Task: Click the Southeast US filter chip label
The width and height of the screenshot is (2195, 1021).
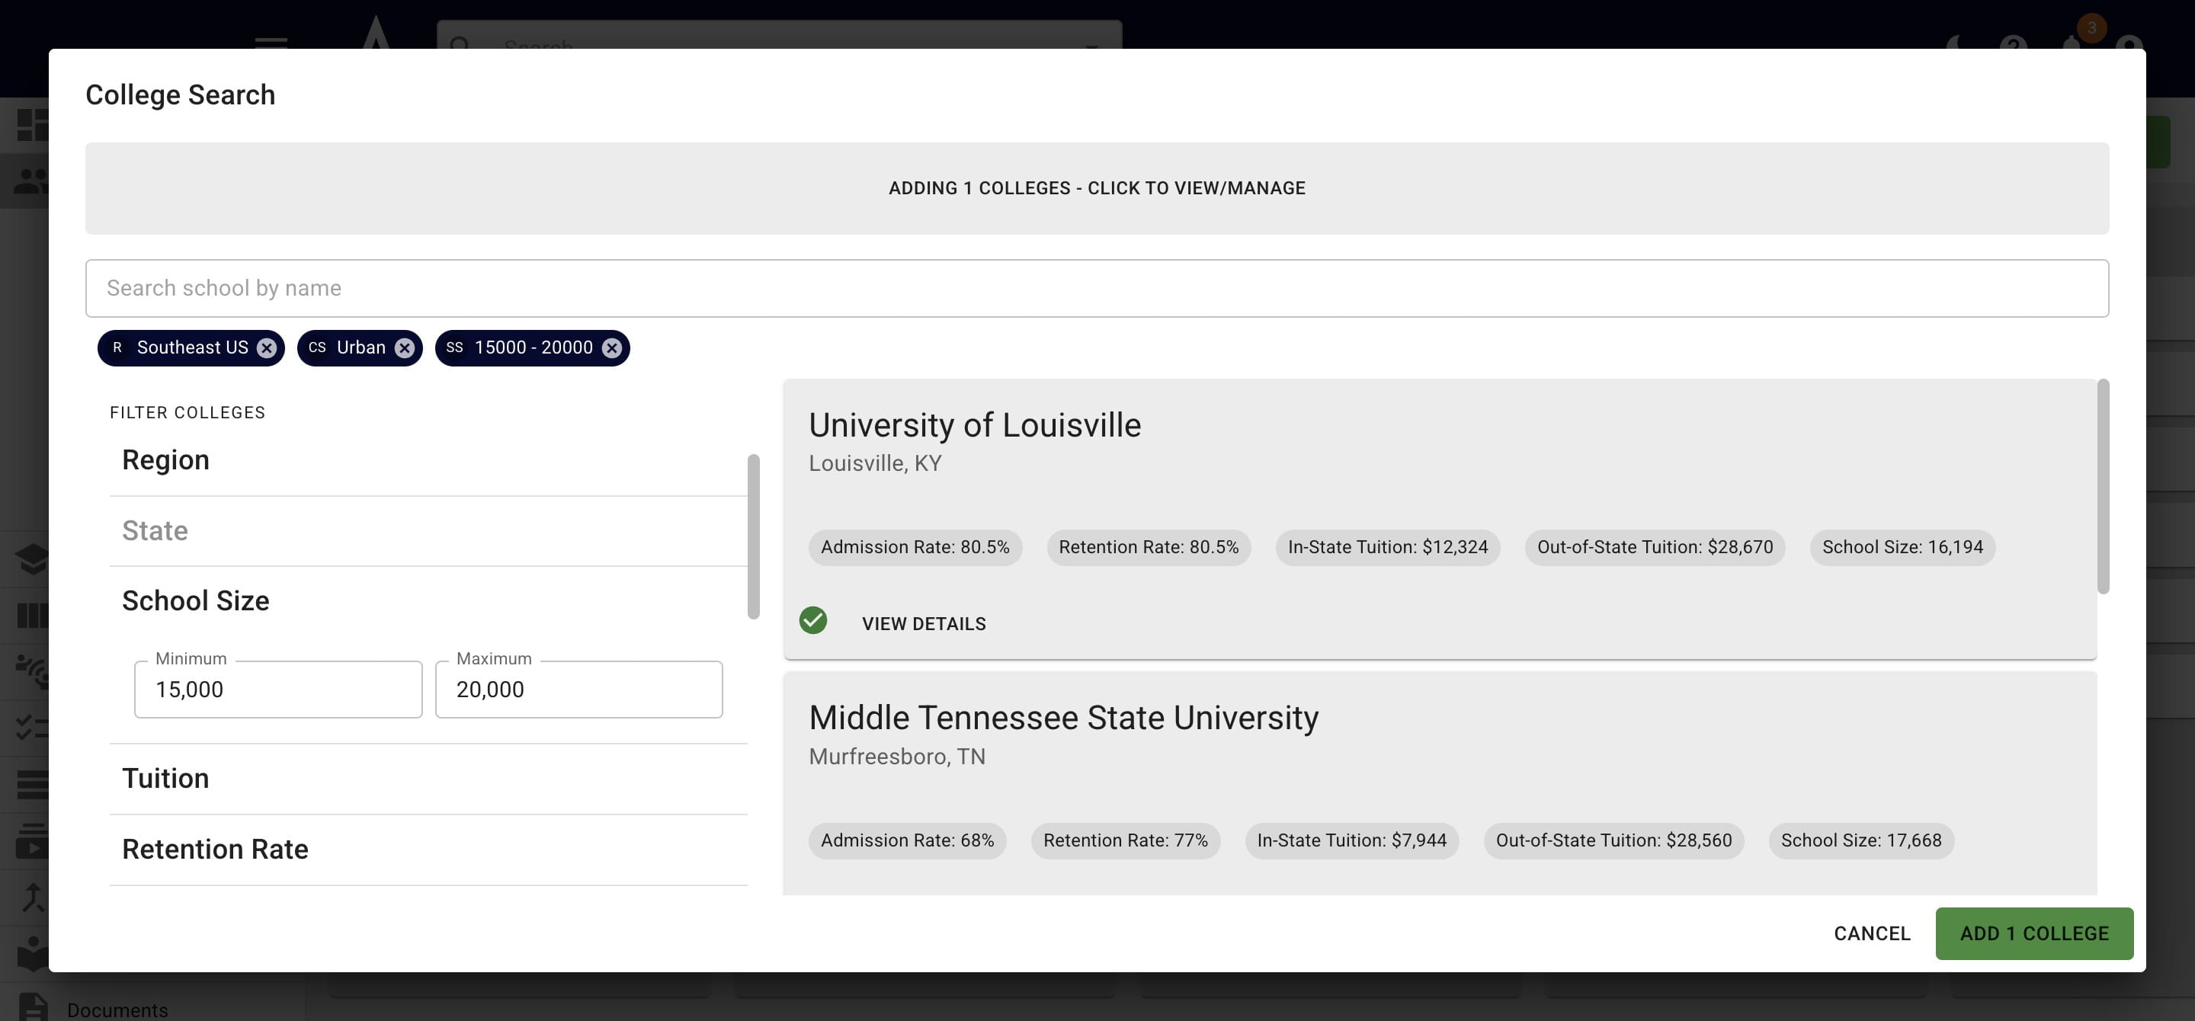Action: tap(193, 347)
